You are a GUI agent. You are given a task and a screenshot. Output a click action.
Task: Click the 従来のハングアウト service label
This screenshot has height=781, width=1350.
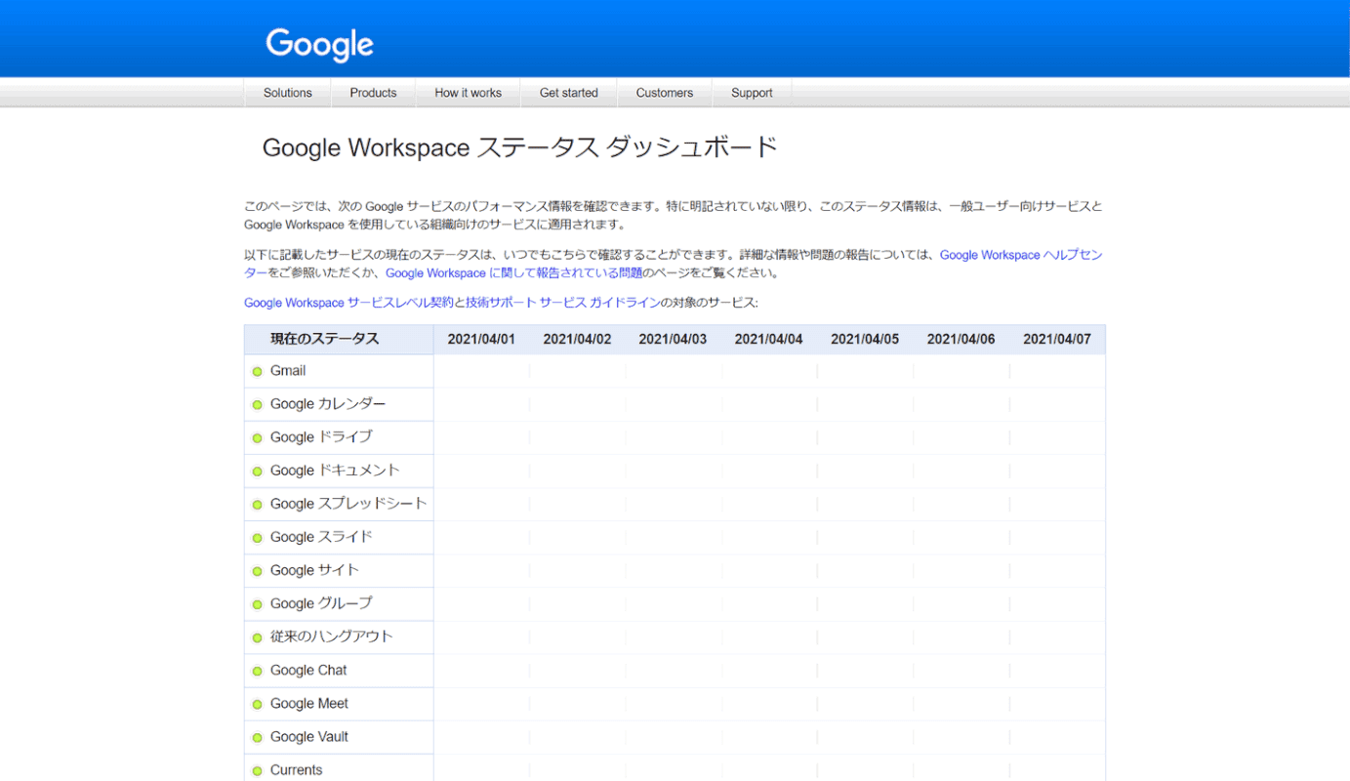(332, 637)
